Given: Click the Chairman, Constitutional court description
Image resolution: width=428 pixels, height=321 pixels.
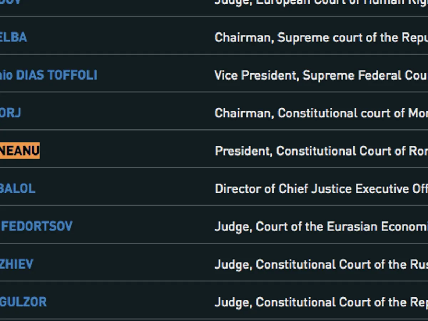Looking at the screenshot, I should [321, 113].
